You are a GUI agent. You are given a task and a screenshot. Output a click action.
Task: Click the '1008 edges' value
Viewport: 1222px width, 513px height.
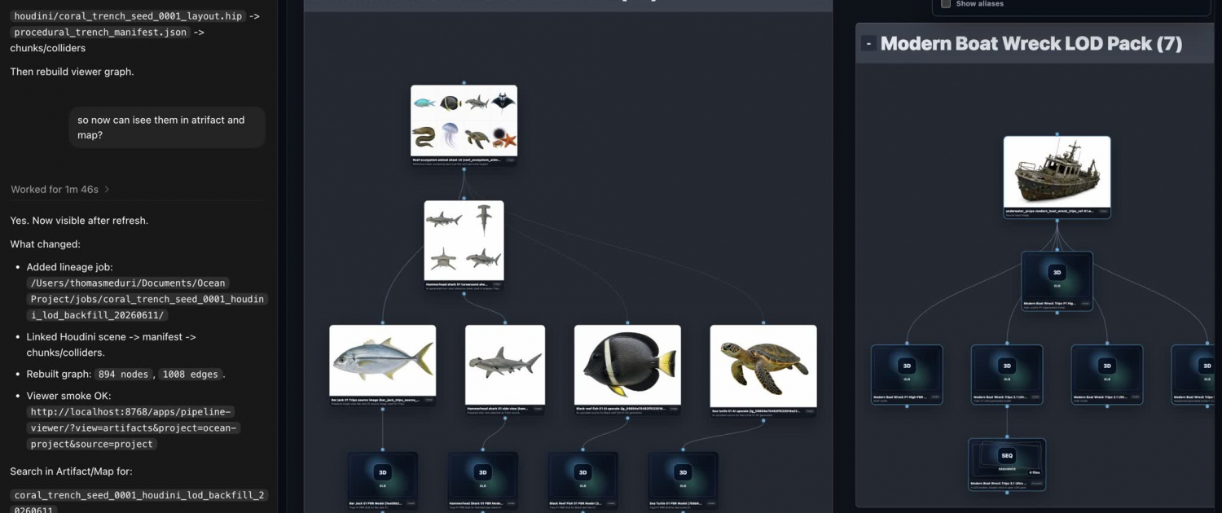191,374
